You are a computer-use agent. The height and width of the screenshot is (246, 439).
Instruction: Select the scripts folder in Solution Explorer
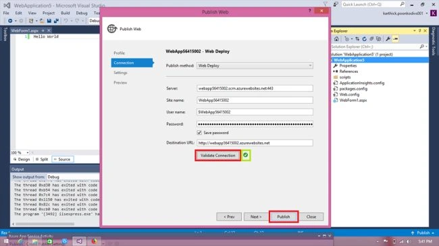(344, 77)
